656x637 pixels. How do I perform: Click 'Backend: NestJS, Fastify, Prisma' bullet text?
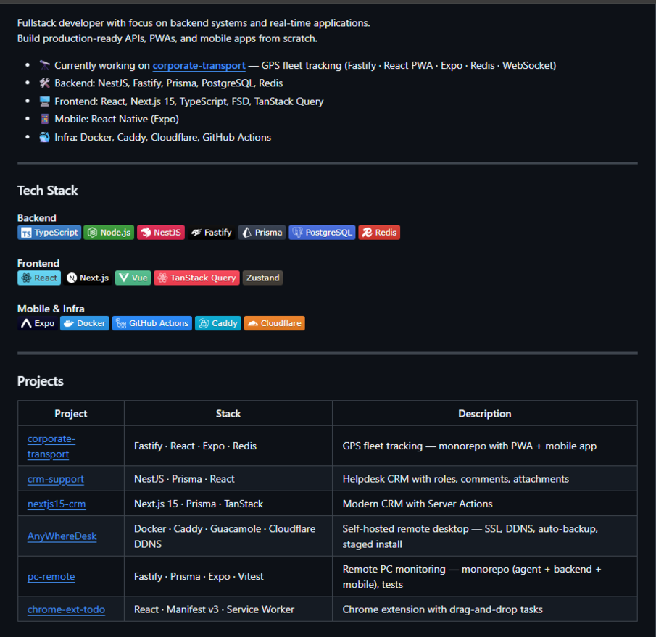click(169, 83)
